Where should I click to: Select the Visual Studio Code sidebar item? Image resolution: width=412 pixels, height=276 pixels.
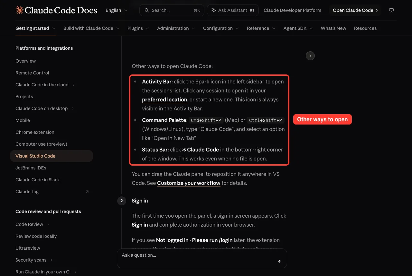pos(51,156)
